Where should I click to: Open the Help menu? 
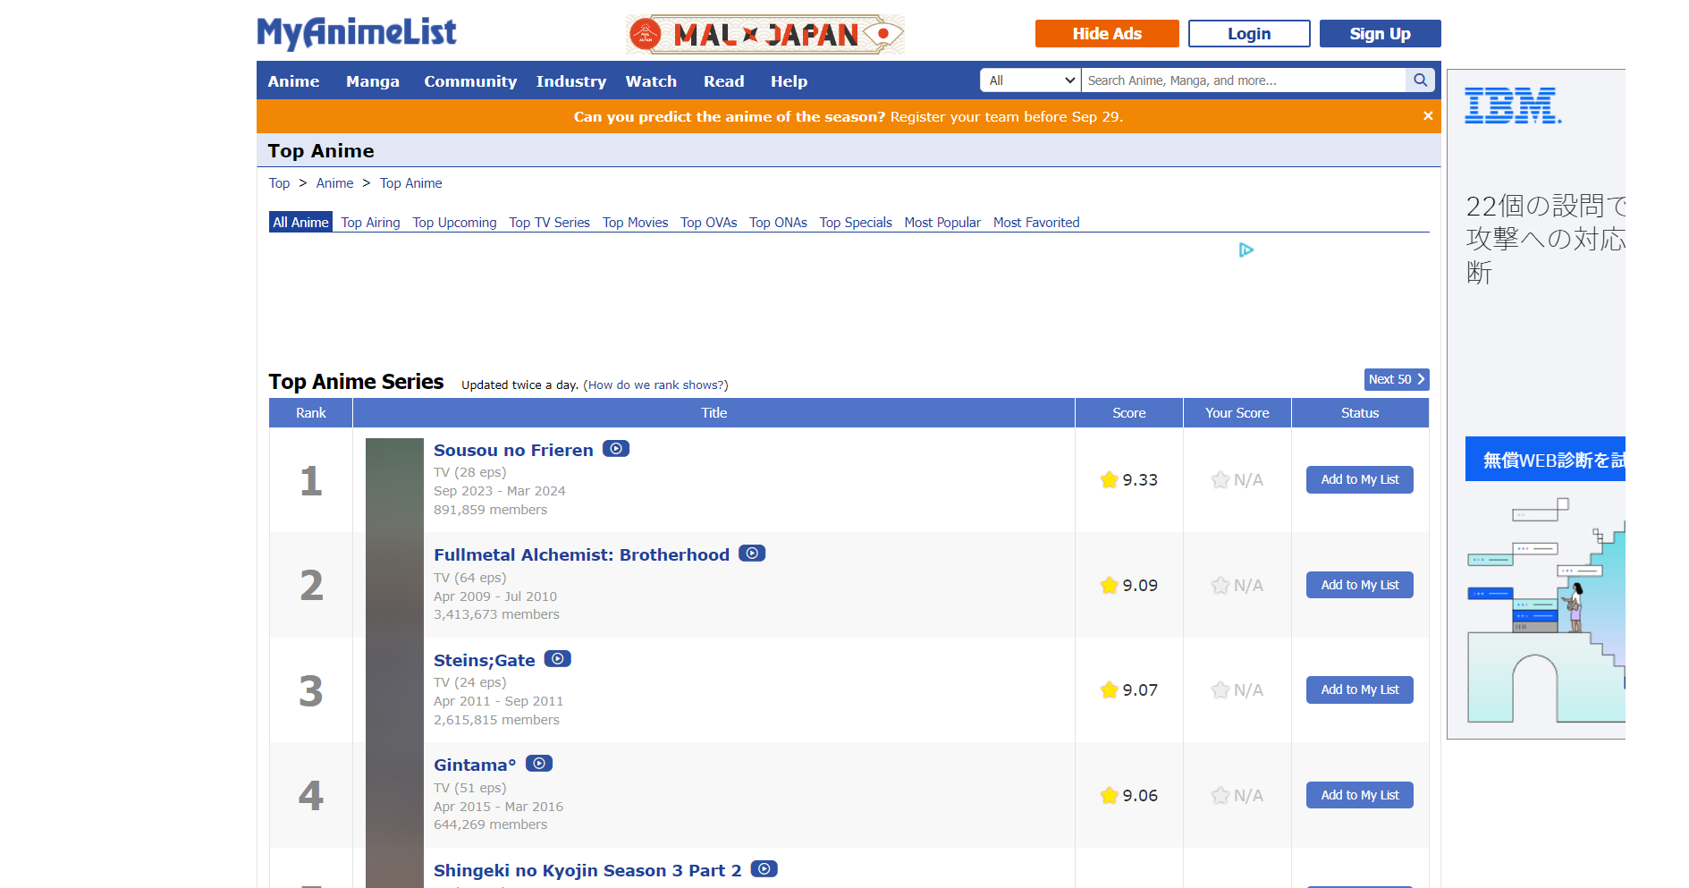point(789,81)
